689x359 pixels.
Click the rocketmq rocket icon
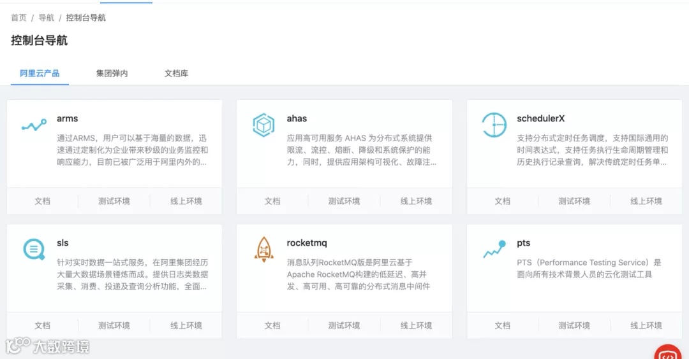[263, 250]
